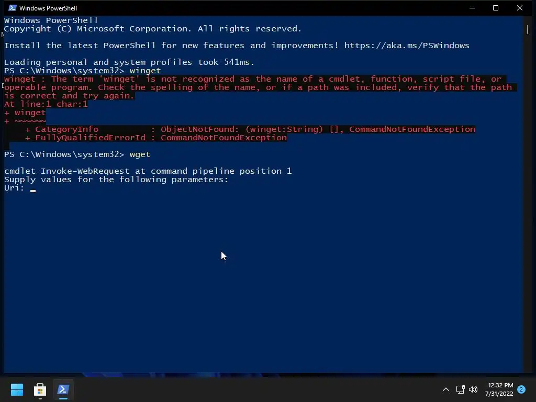Click the 'wget' command text
The image size is (536, 402).
[140, 154]
